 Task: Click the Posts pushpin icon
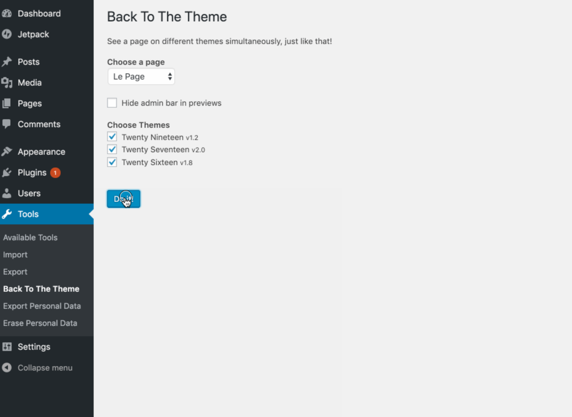7,62
